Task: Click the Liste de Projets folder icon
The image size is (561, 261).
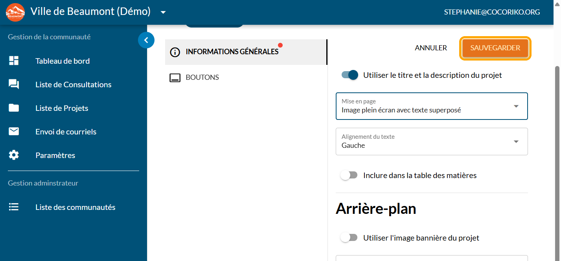Action: (x=14, y=108)
